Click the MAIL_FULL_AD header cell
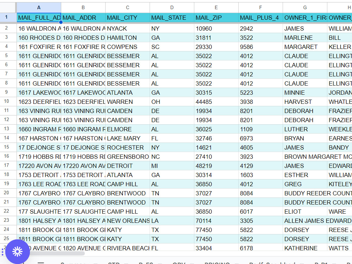Screen dimensions: 352x264 39,18
